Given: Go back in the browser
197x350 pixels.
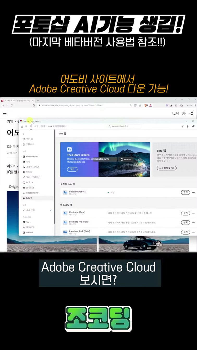Looking at the screenshot, I should [x=3, y=105].
